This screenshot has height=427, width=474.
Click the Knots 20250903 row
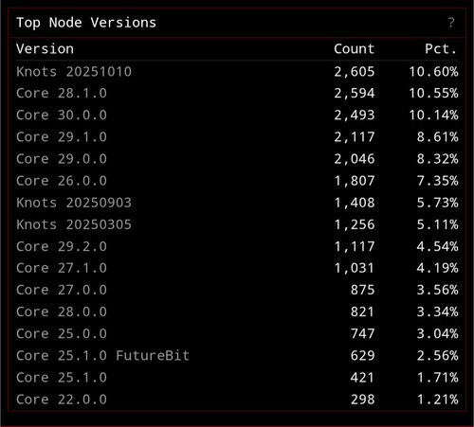click(x=237, y=203)
